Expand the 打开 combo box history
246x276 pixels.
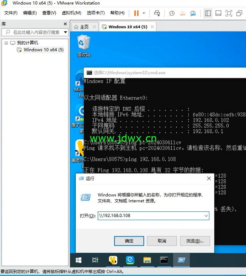pos(206,216)
